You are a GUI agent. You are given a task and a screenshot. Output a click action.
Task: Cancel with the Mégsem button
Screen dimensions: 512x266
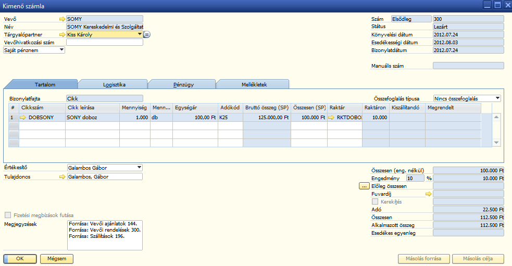click(x=57, y=259)
